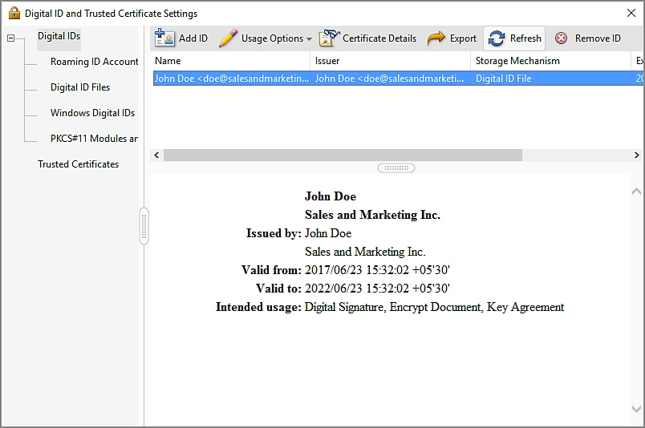This screenshot has width=645, height=428.
Task: Click the details pane scroll up arrow
Action: point(636,191)
